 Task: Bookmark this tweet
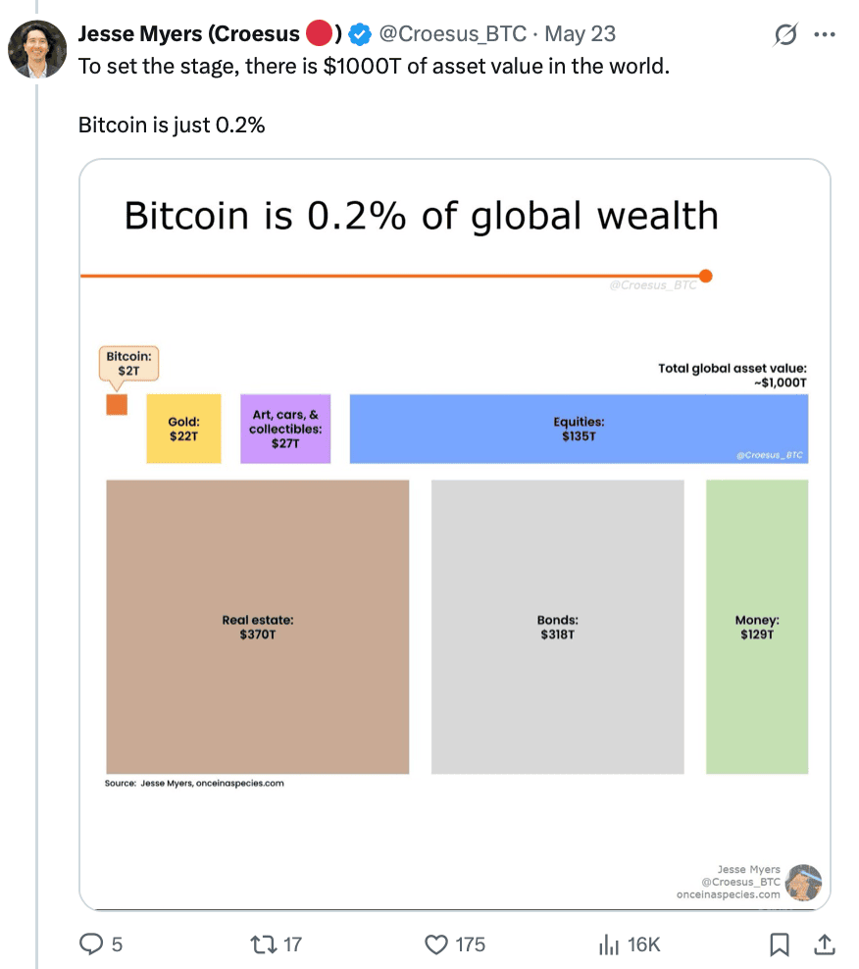pos(779,944)
